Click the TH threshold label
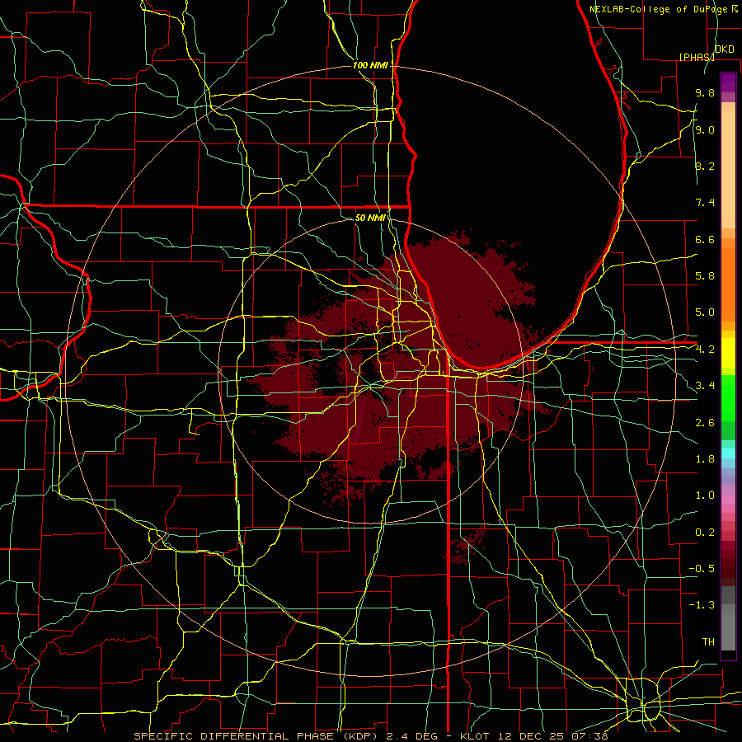The width and height of the screenshot is (742, 742). (x=708, y=642)
